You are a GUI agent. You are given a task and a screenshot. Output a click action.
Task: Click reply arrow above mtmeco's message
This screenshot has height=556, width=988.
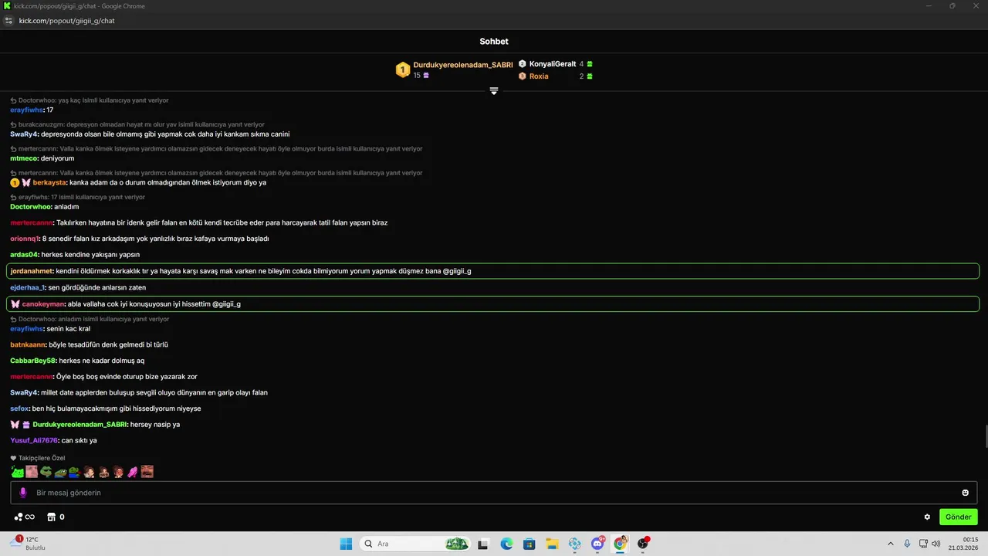(x=13, y=149)
